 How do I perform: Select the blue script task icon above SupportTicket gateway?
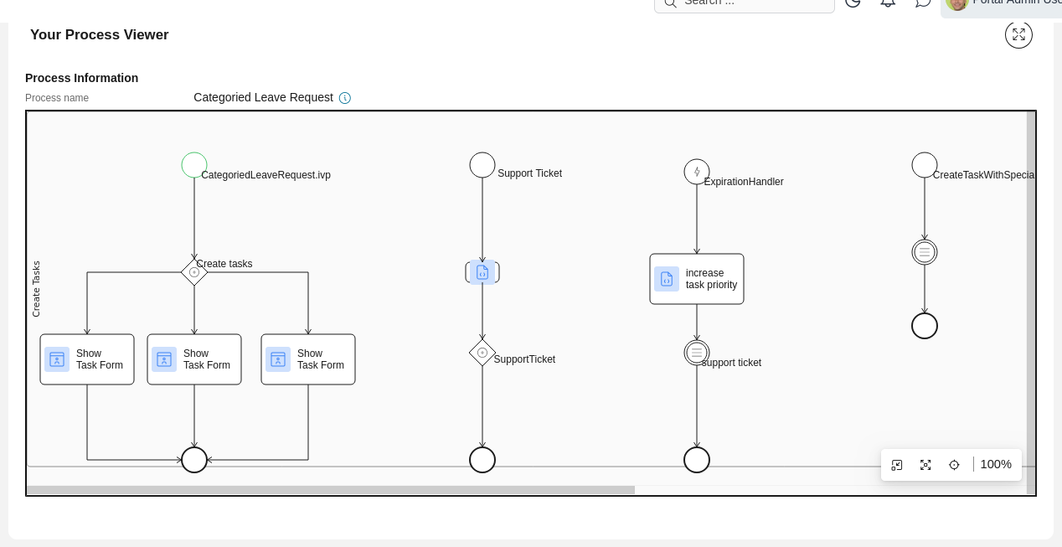pyautogui.click(x=482, y=272)
